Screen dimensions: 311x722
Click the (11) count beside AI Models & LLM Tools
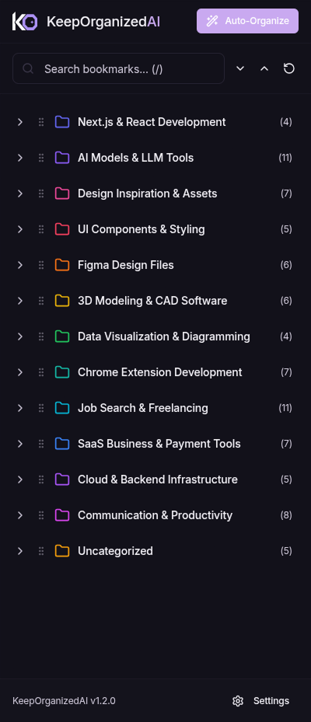[x=285, y=158]
